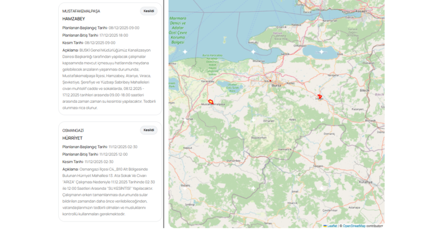The height and width of the screenshot is (232, 444).
Task: Click the MUSTAFAKEMALPAŞA district label in the list
Action: point(81,11)
